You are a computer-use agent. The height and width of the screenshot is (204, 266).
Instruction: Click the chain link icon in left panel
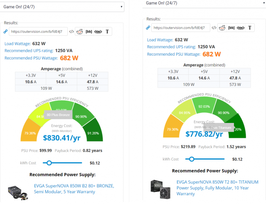[x=6, y=32]
